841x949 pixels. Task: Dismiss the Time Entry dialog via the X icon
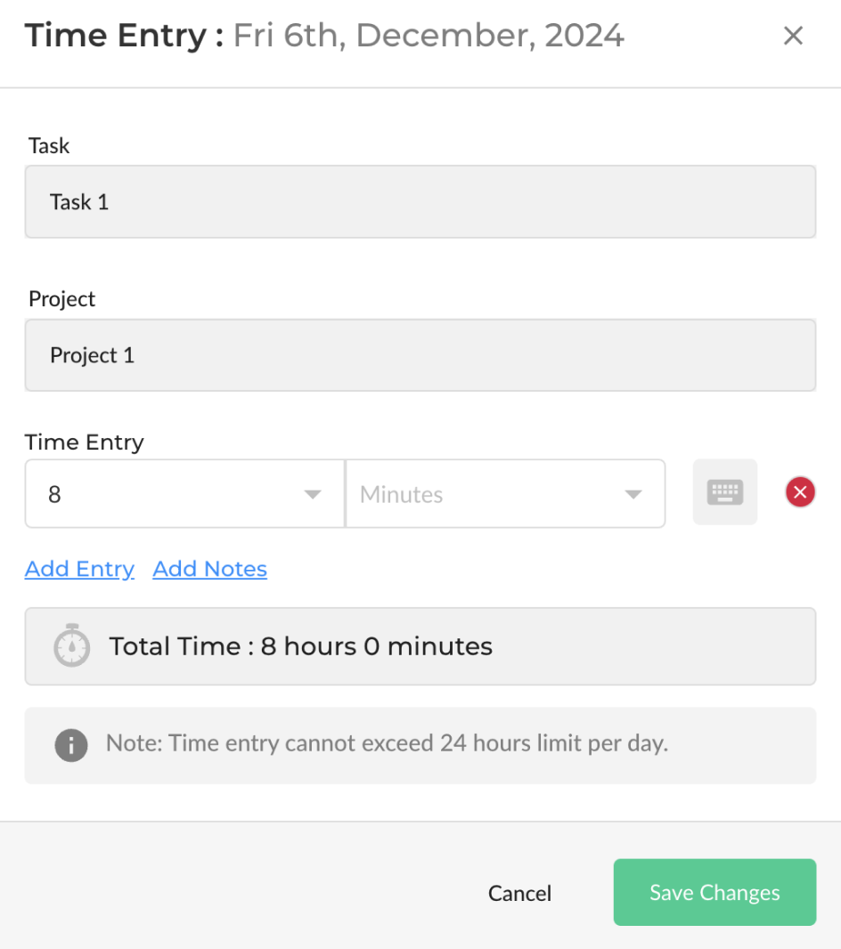pyautogui.click(x=793, y=36)
